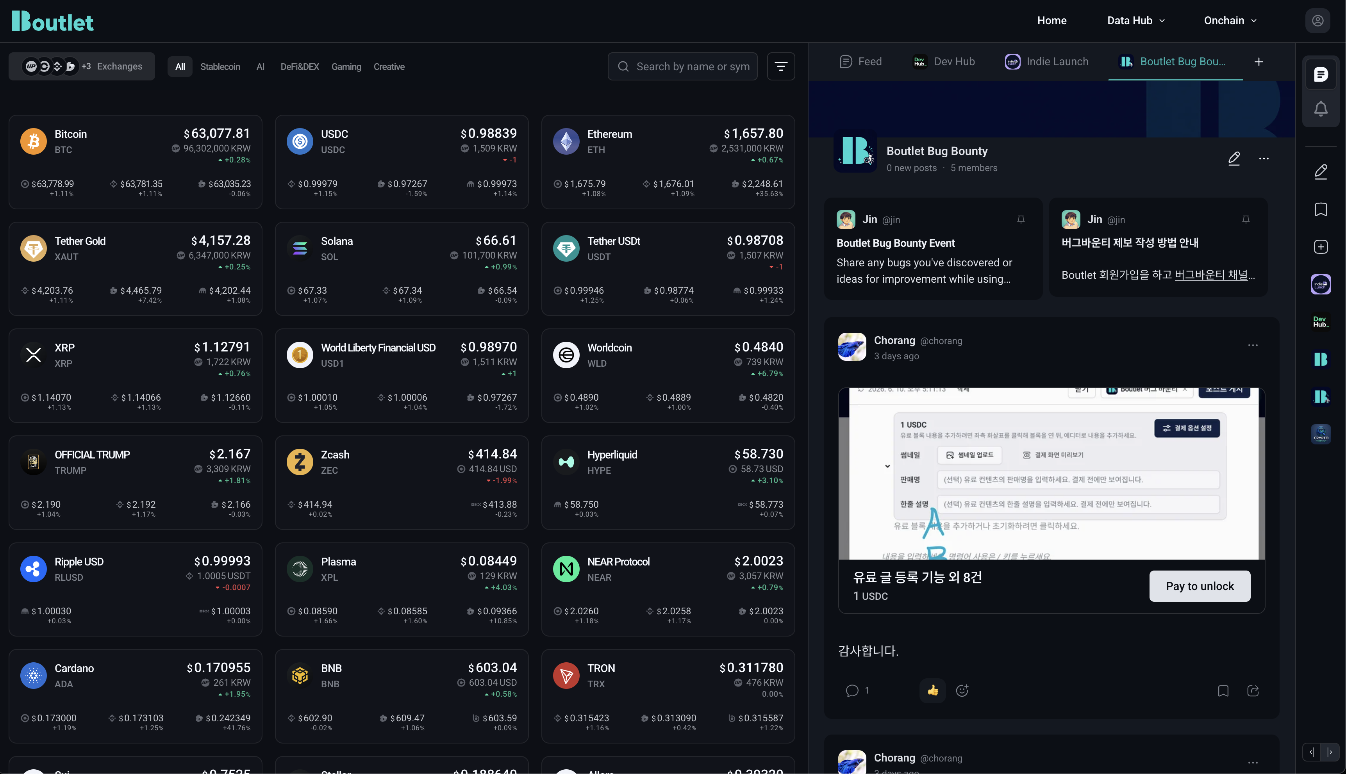This screenshot has height=774, width=1346.
Task: Click the Boutlet logo
Action: (52, 21)
